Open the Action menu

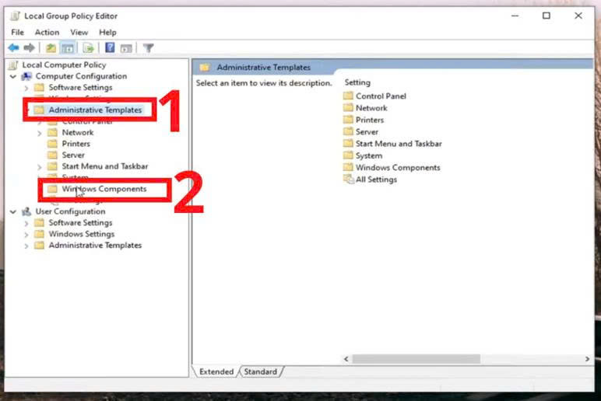point(47,33)
